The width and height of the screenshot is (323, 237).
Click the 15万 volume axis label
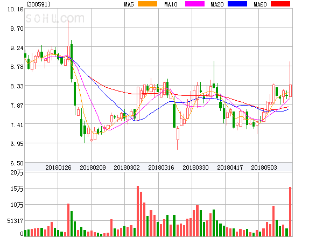tap(17, 189)
